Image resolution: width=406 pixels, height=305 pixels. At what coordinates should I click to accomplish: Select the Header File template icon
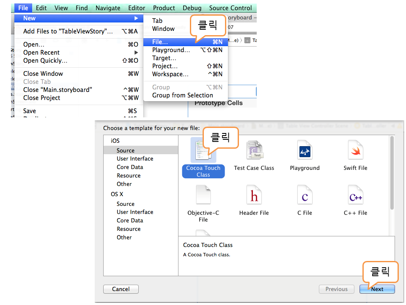click(254, 196)
